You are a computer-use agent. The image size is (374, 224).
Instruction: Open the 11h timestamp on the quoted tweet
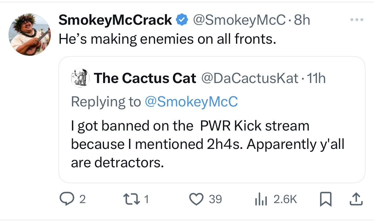coord(316,78)
